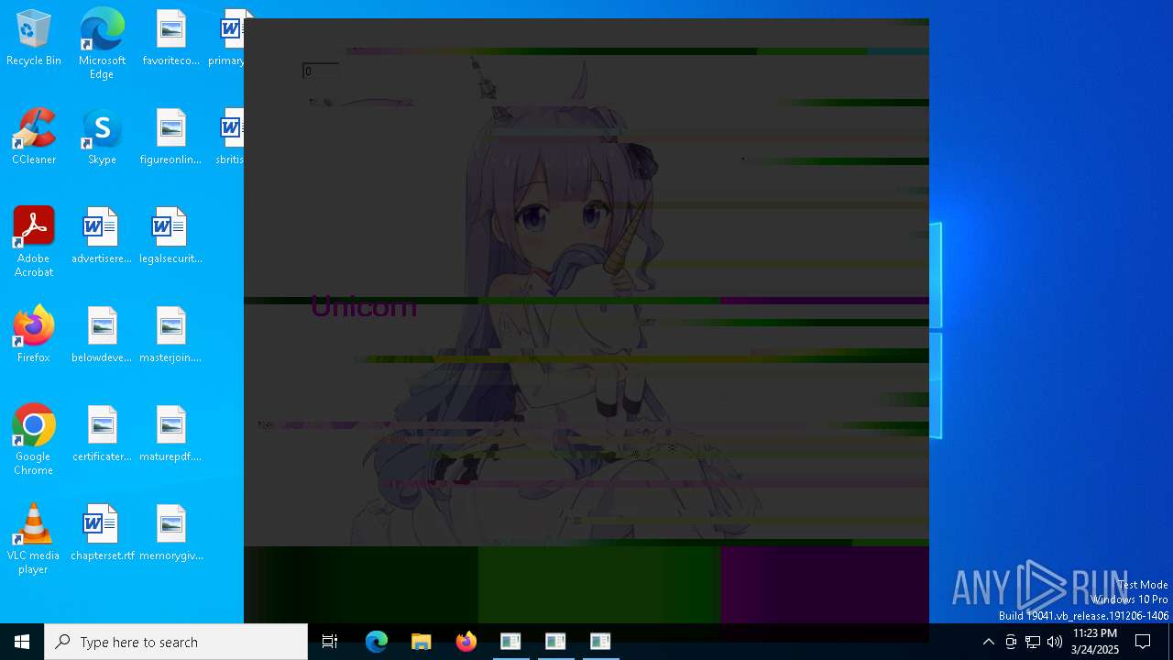Select the legalsecurit... Word document icon
This screenshot has width=1173, height=660.
click(170, 236)
